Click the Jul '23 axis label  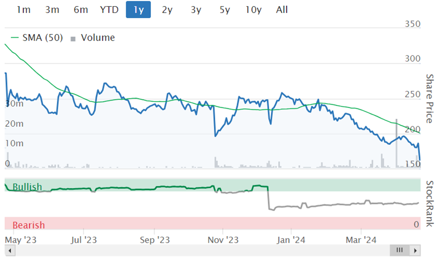coord(84,240)
